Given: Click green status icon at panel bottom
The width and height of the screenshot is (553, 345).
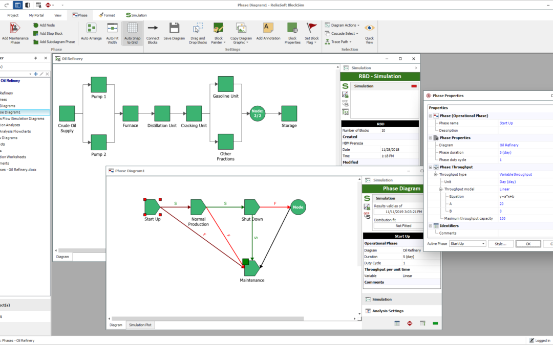Looking at the screenshot, I should pos(435,323).
